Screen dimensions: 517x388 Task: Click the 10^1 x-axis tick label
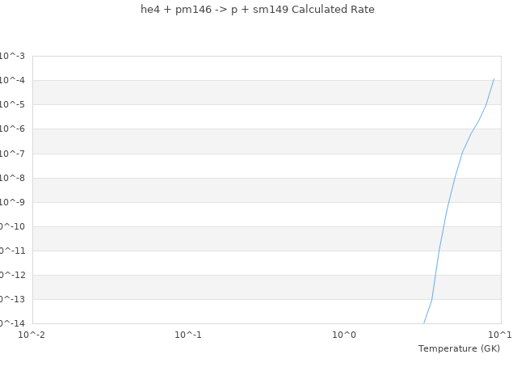pos(499,335)
